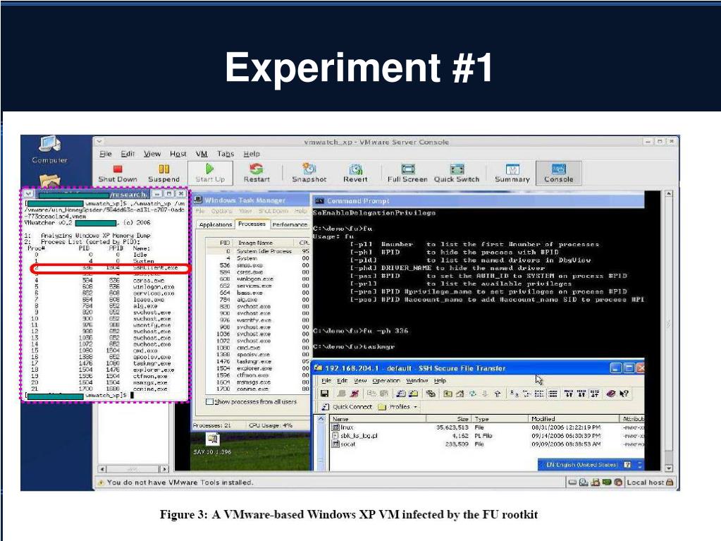Toggle Show processes from all users checkbox
The width and height of the screenshot is (721, 541).
[210, 401]
